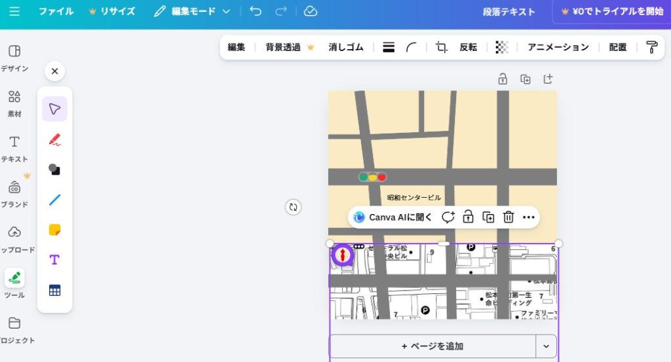This screenshot has width=671, height=362.
Task: Select the line drawing tool
Action: [x=54, y=200]
